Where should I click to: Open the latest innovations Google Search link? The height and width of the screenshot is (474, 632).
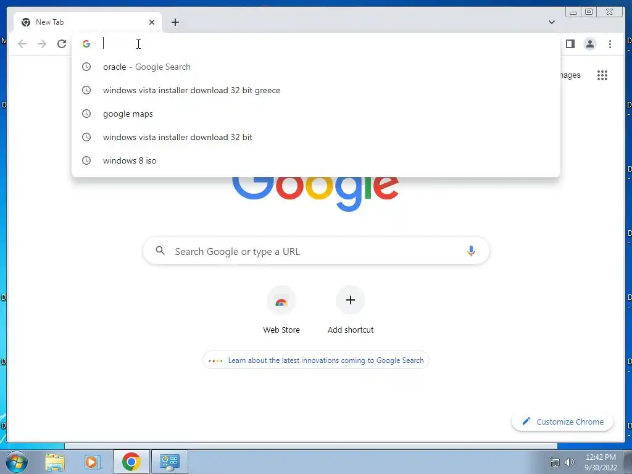[x=315, y=360]
